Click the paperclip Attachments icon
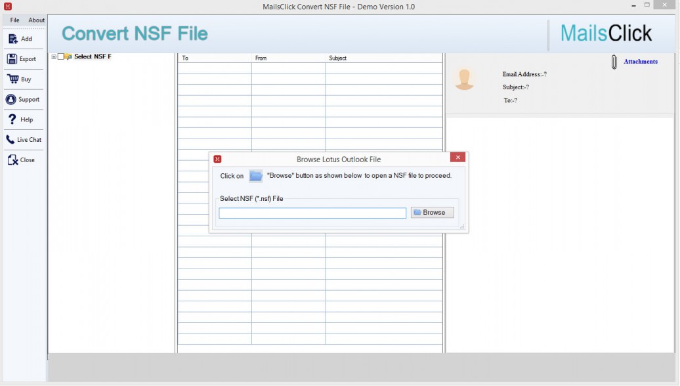 pos(614,62)
